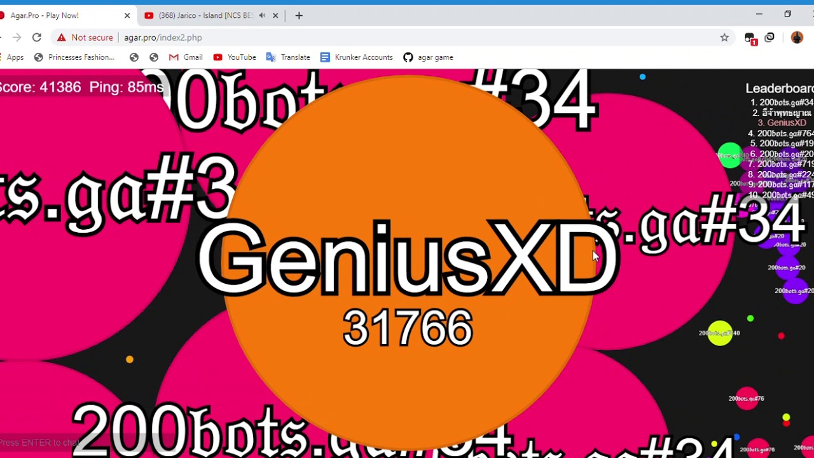This screenshot has height=458, width=814.
Task: Open the extension icon with red badge
Action: [750, 38]
